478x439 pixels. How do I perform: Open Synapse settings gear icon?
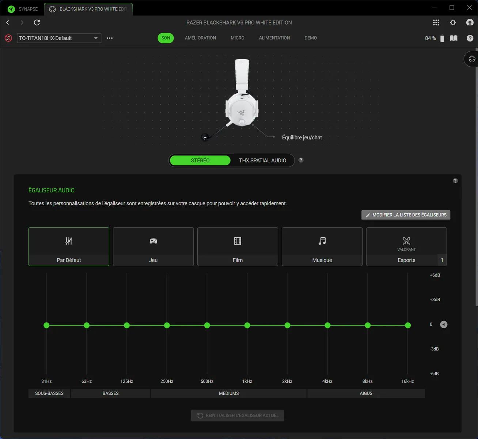pyautogui.click(x=453, y=23)
